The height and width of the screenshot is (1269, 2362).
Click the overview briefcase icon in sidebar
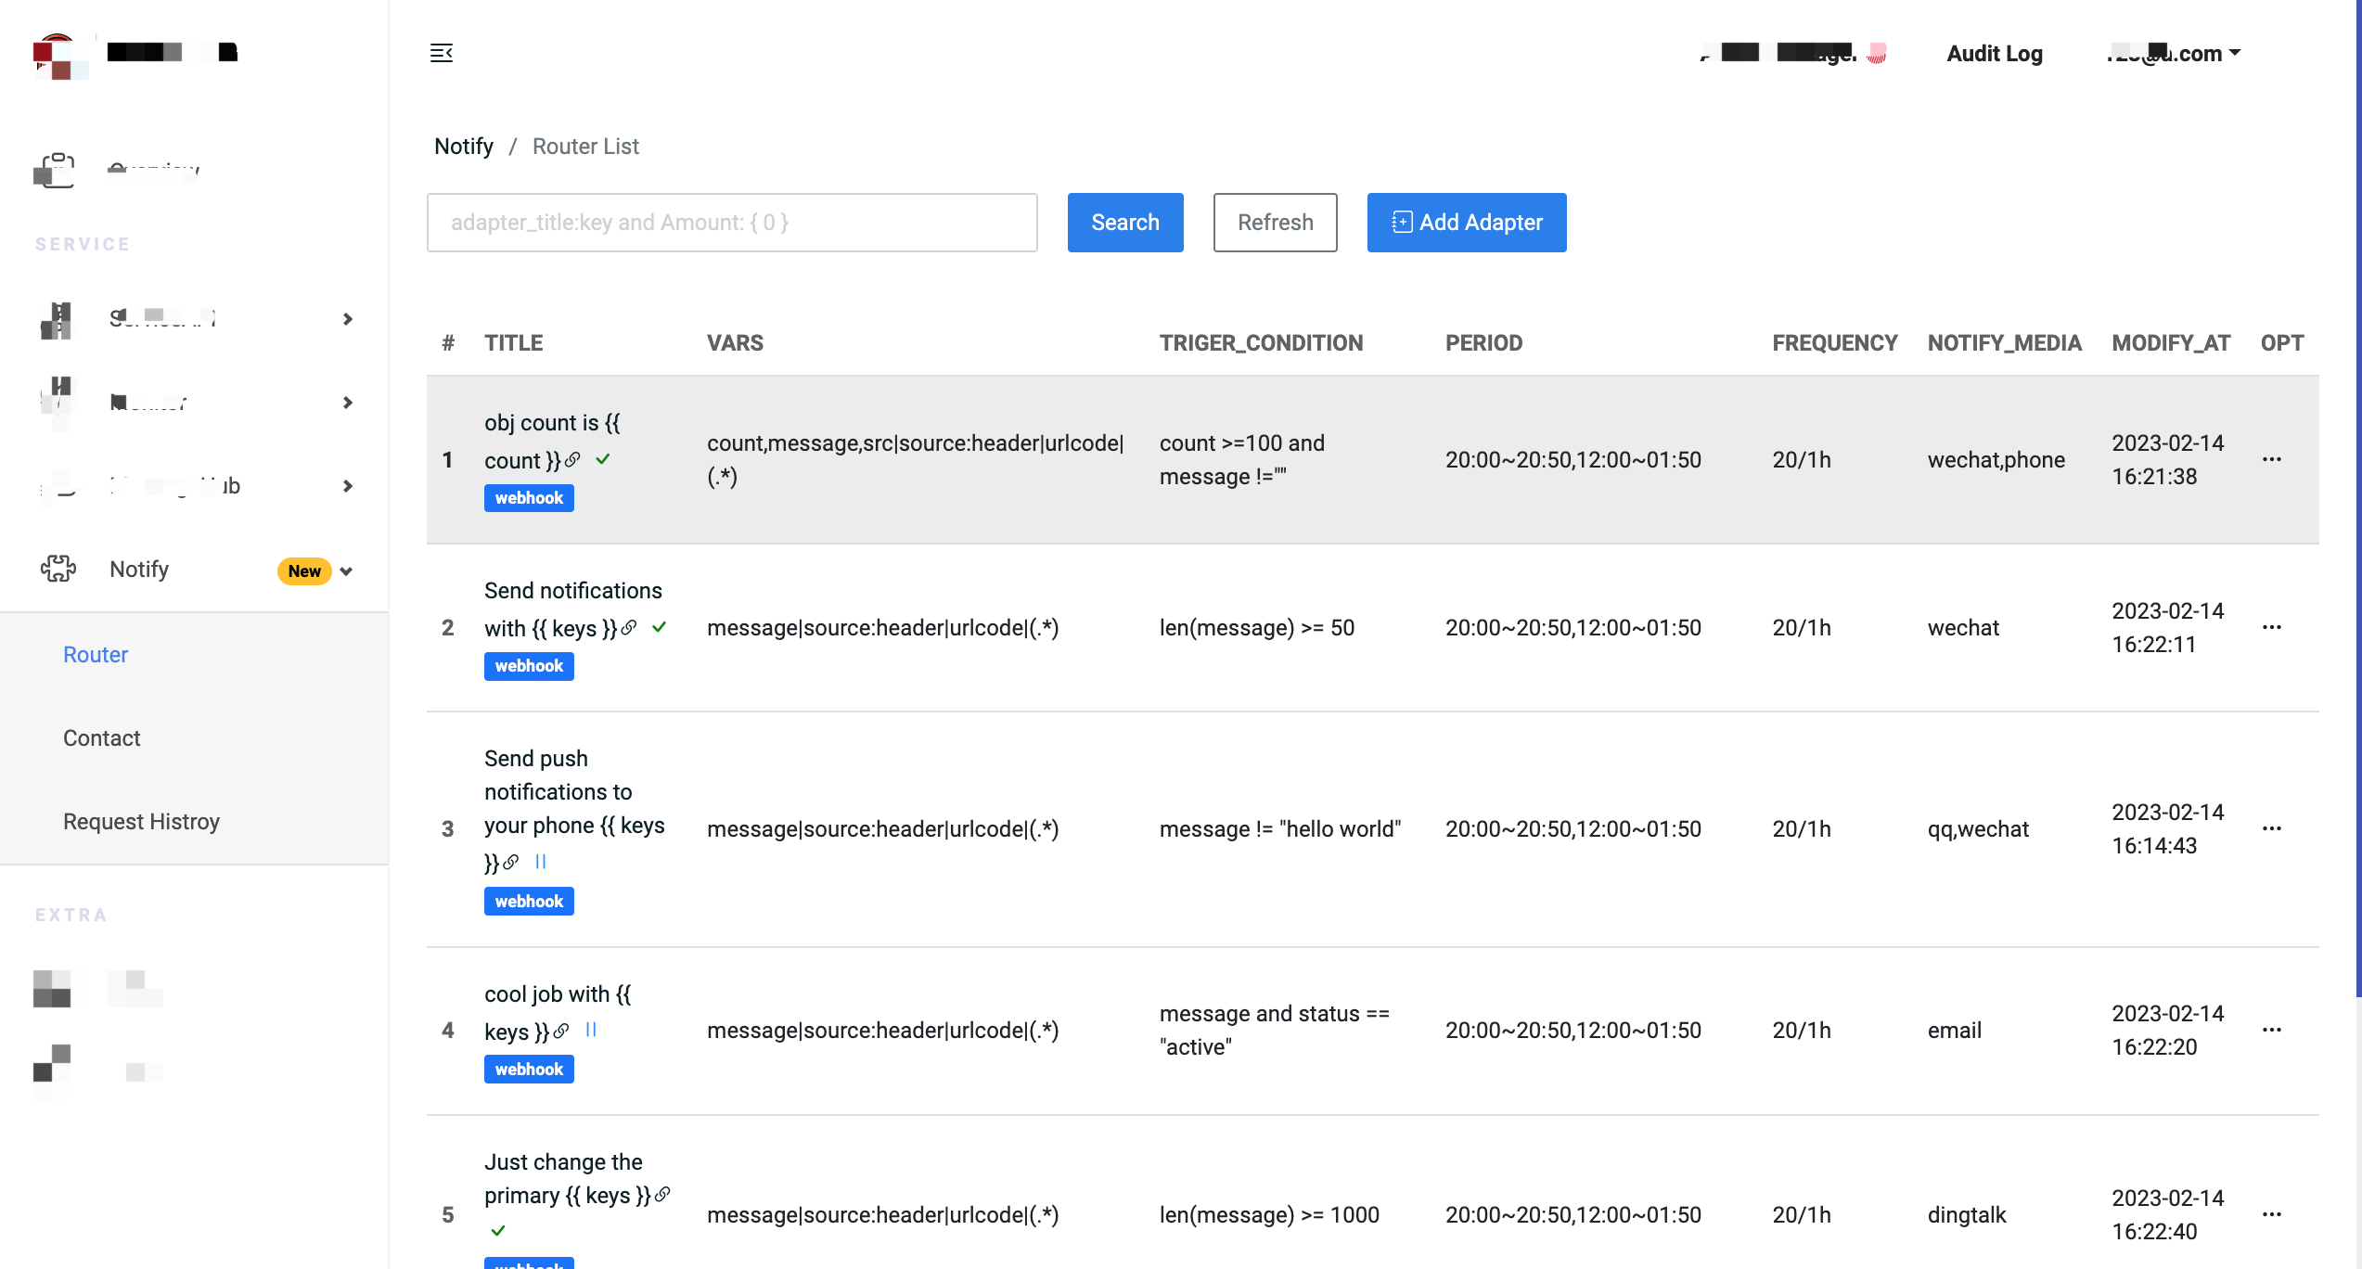pos(55,170)
